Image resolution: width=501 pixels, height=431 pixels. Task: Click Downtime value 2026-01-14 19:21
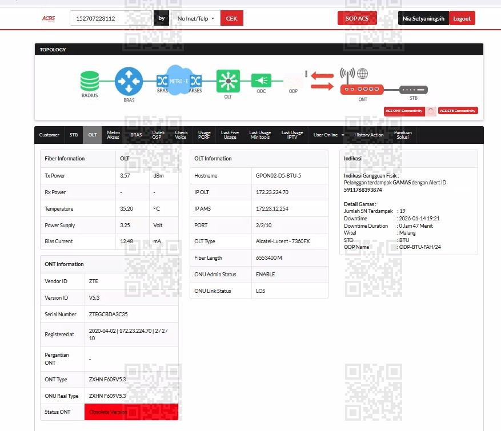(x=419, y=219)
